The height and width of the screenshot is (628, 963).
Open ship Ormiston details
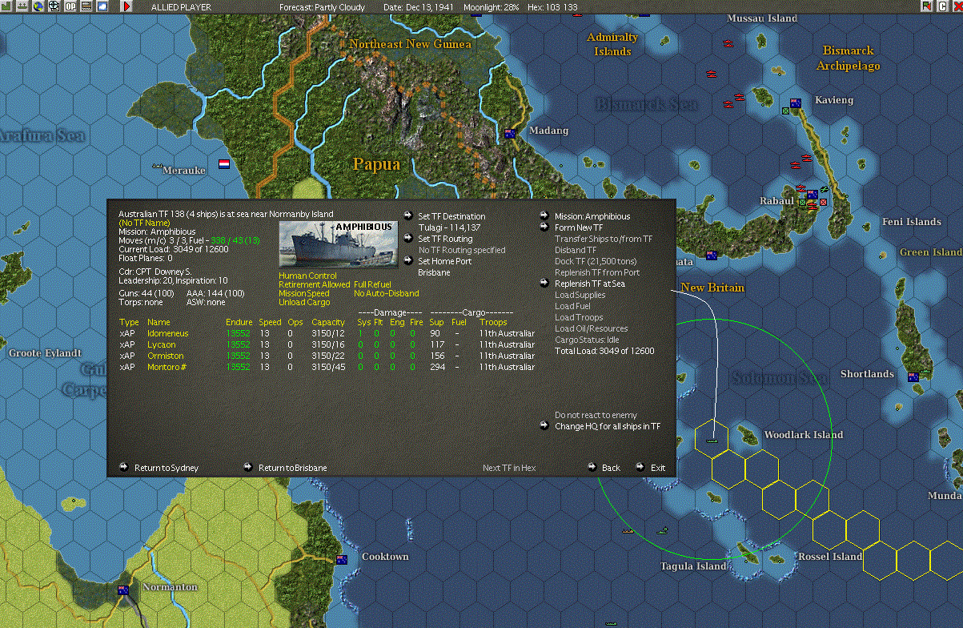tap(165, 356)
